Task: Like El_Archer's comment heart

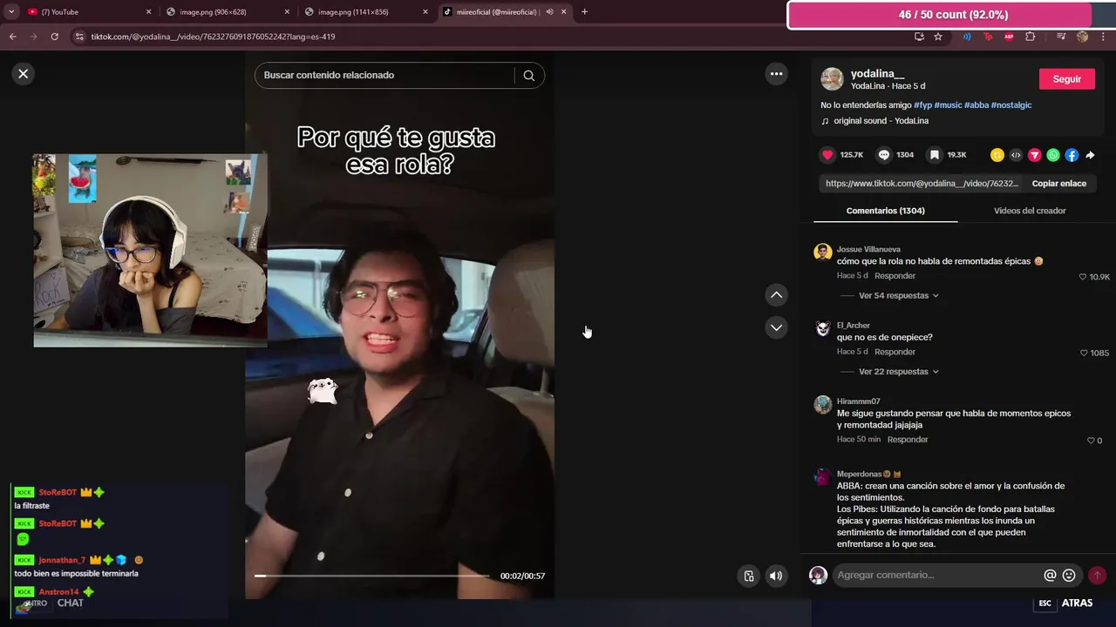Action: [x=1084, y=353]
